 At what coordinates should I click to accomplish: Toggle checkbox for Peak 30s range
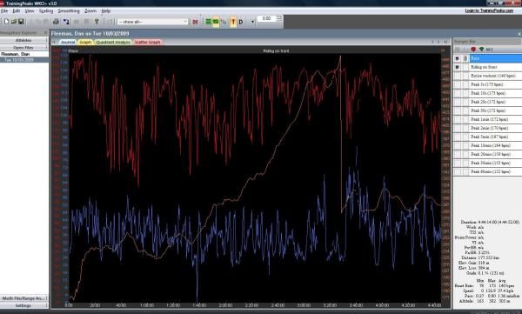tap(458, 110)
